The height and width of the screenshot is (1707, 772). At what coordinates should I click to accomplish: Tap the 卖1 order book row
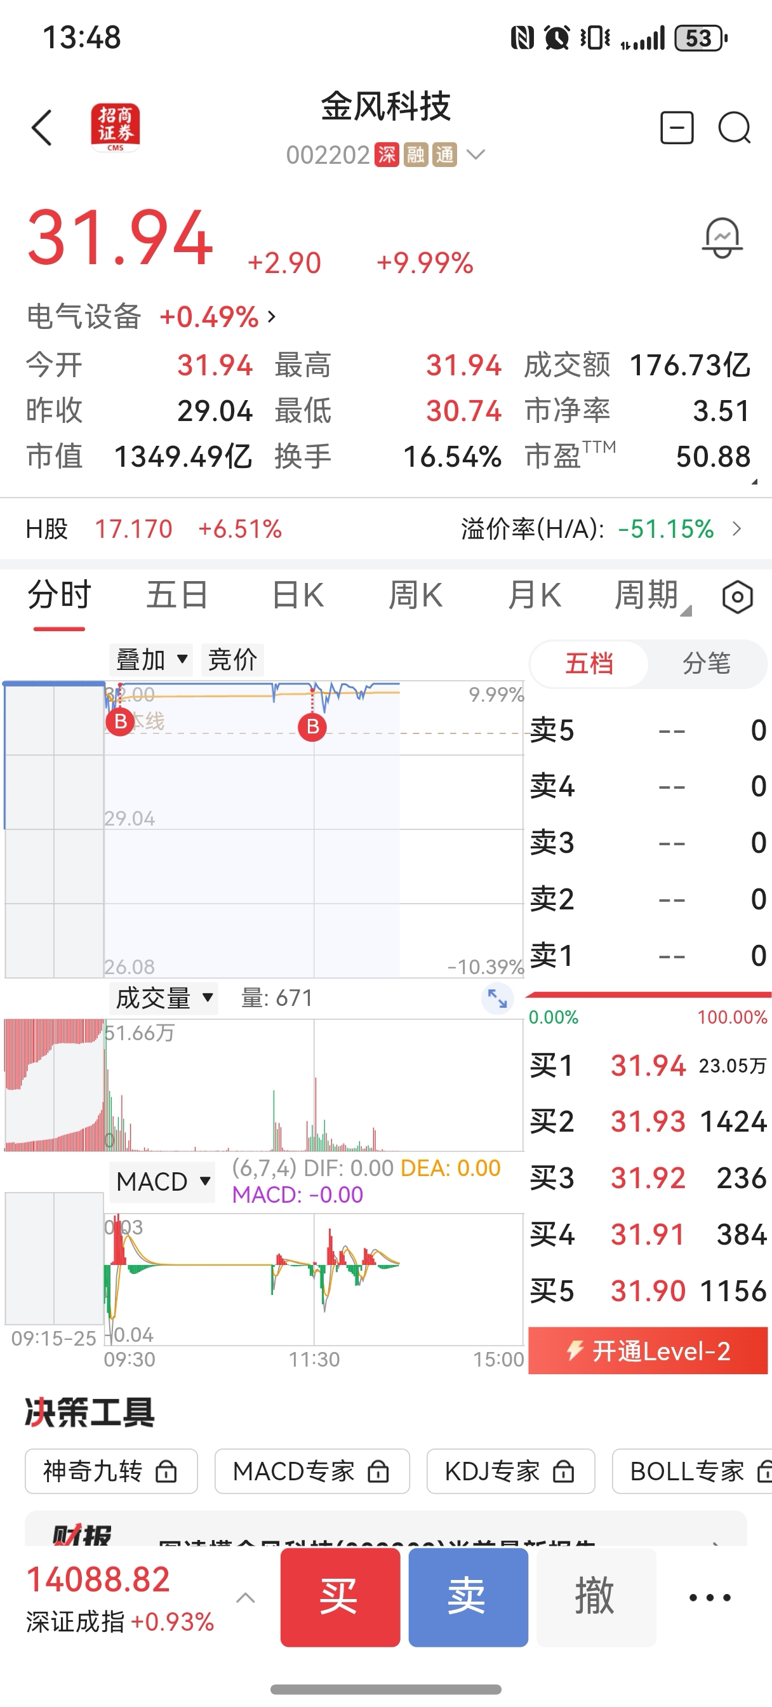point(648,956)
